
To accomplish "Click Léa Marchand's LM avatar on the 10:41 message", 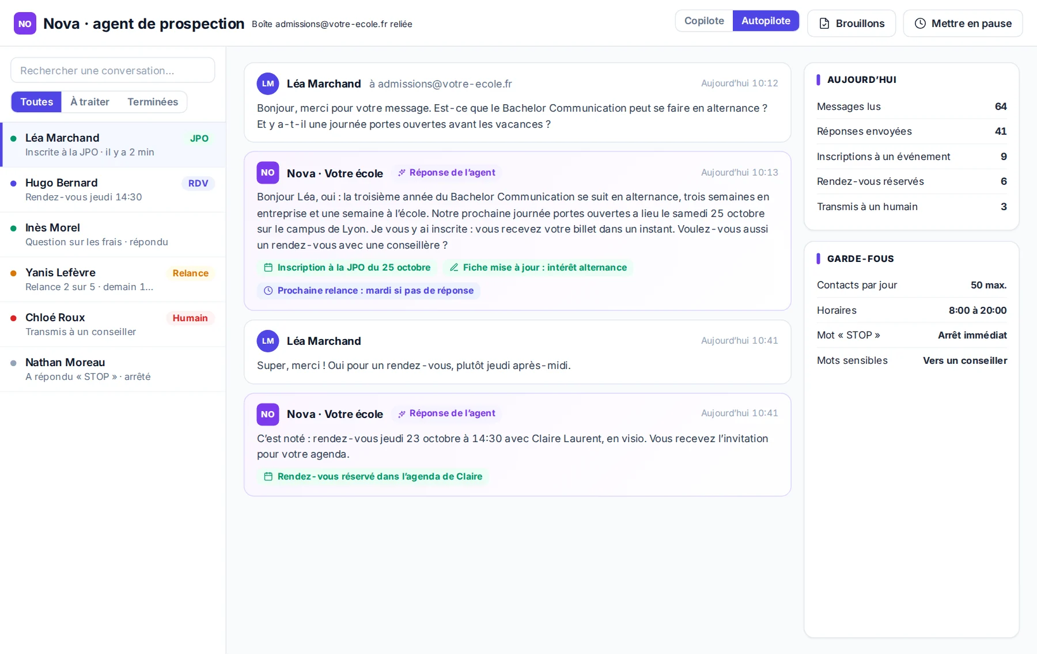I will pos(268,341).
